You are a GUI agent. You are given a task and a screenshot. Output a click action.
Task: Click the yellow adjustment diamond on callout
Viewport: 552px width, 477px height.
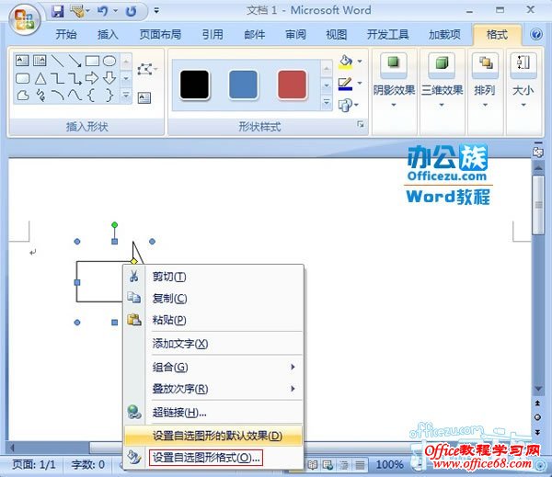pyautogui.click(x=133, y=261)
